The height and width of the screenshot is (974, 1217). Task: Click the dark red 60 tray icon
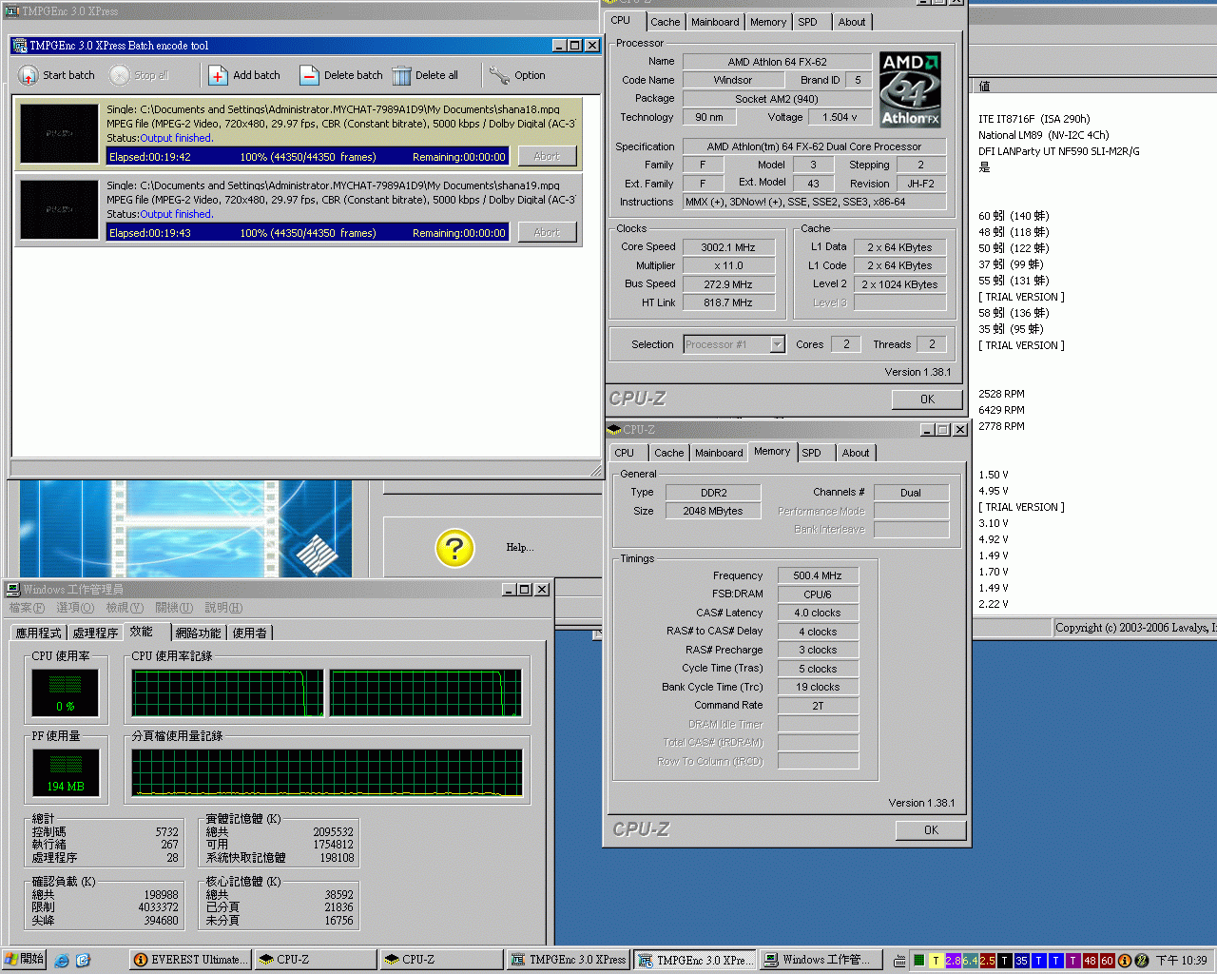(1107, 961)
